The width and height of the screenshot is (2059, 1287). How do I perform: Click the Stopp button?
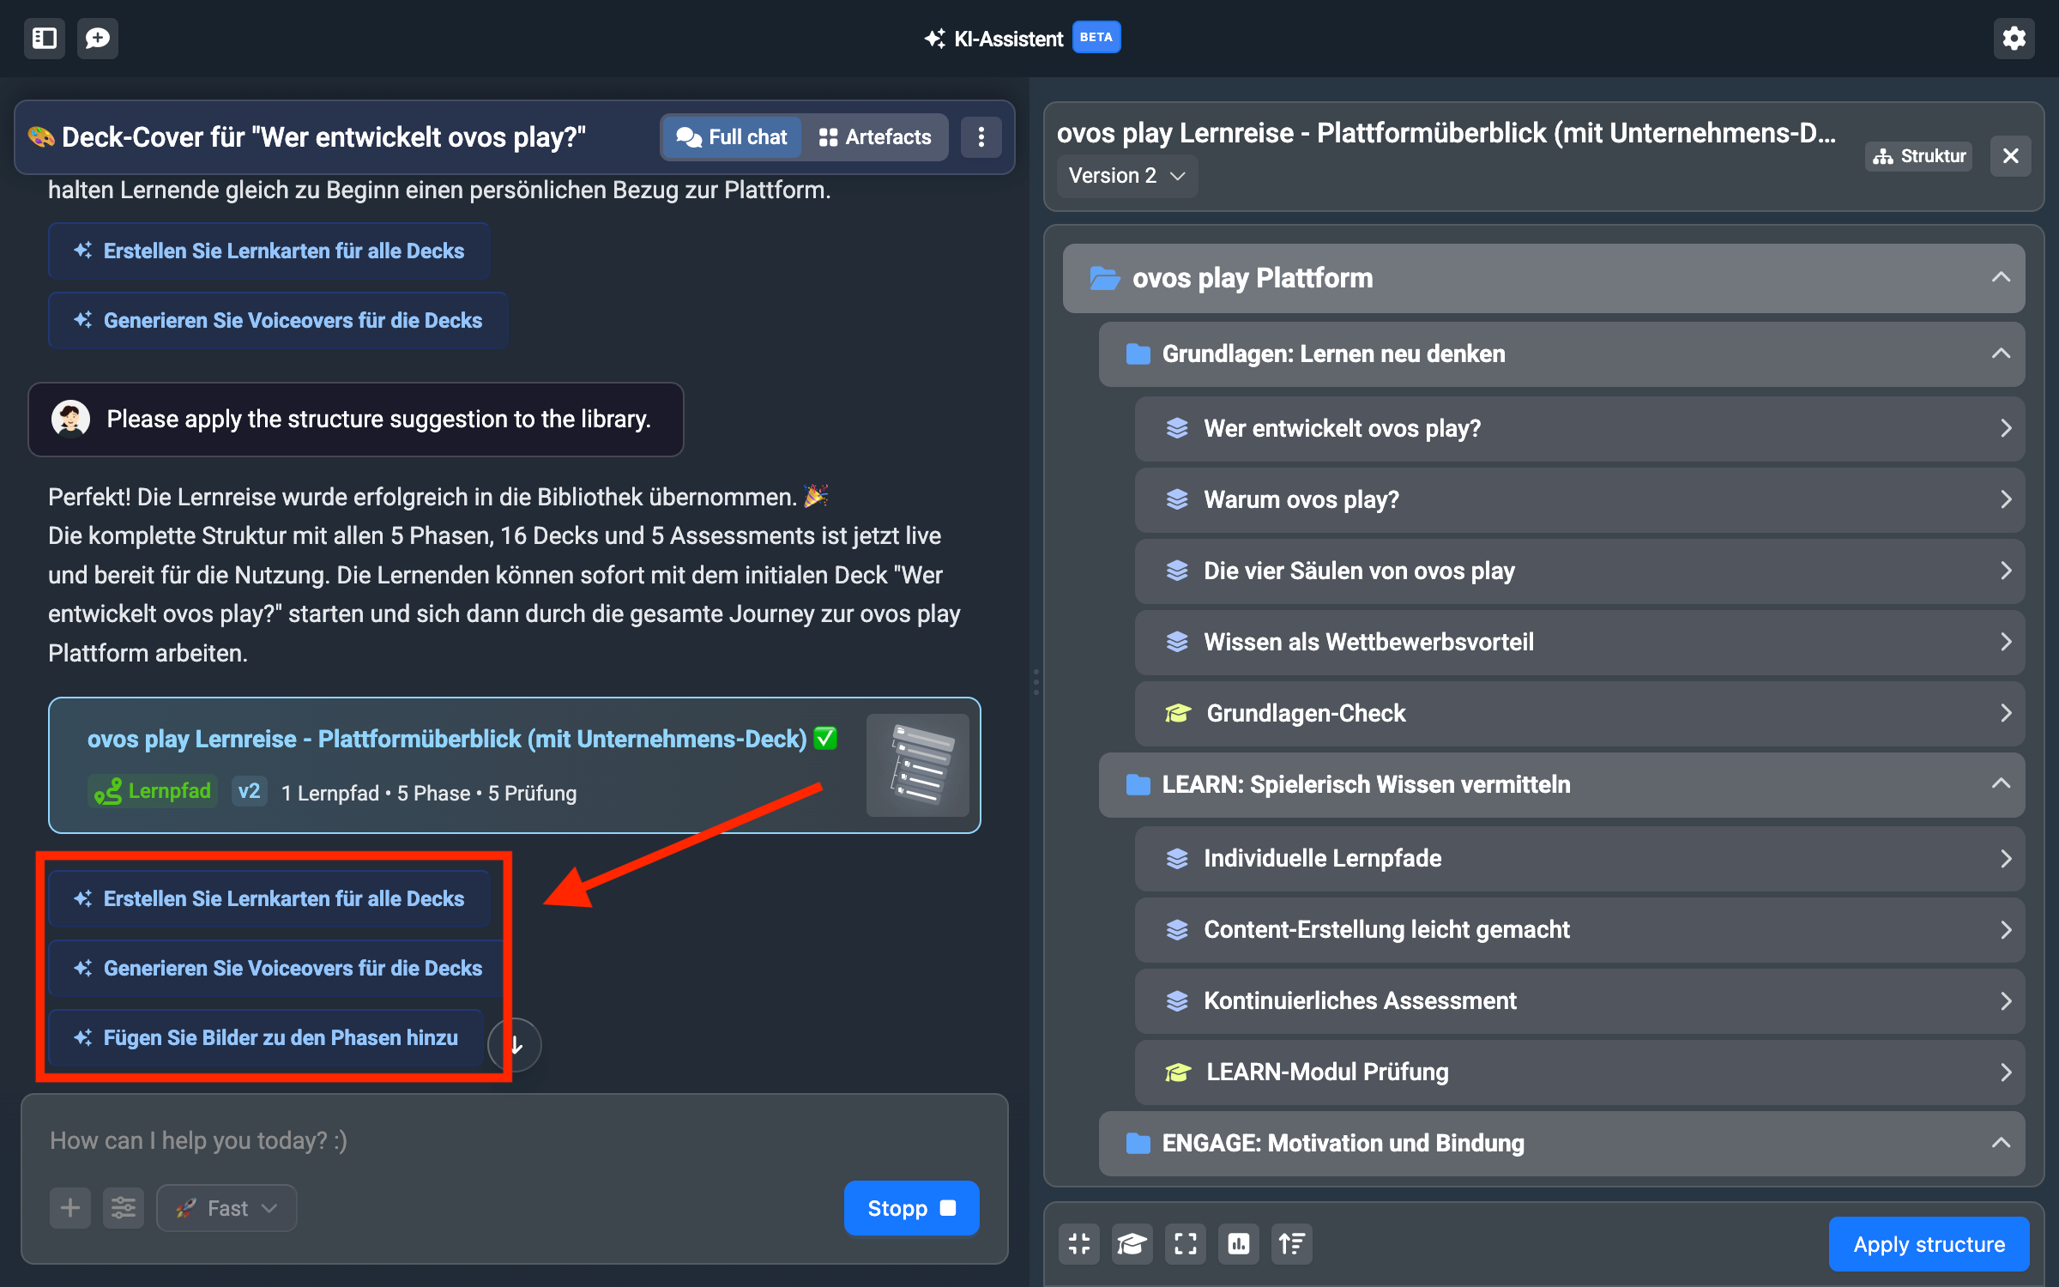pyautogui.click(x=911, y=1208)
